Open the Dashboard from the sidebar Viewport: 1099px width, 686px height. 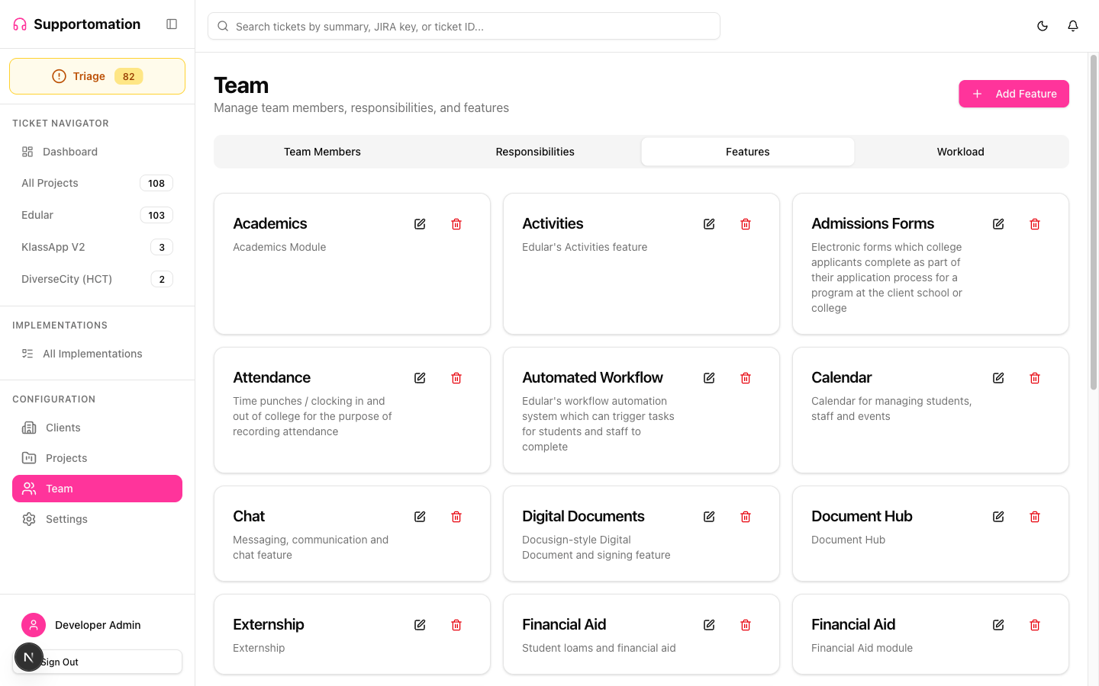(x=69, y=152)
